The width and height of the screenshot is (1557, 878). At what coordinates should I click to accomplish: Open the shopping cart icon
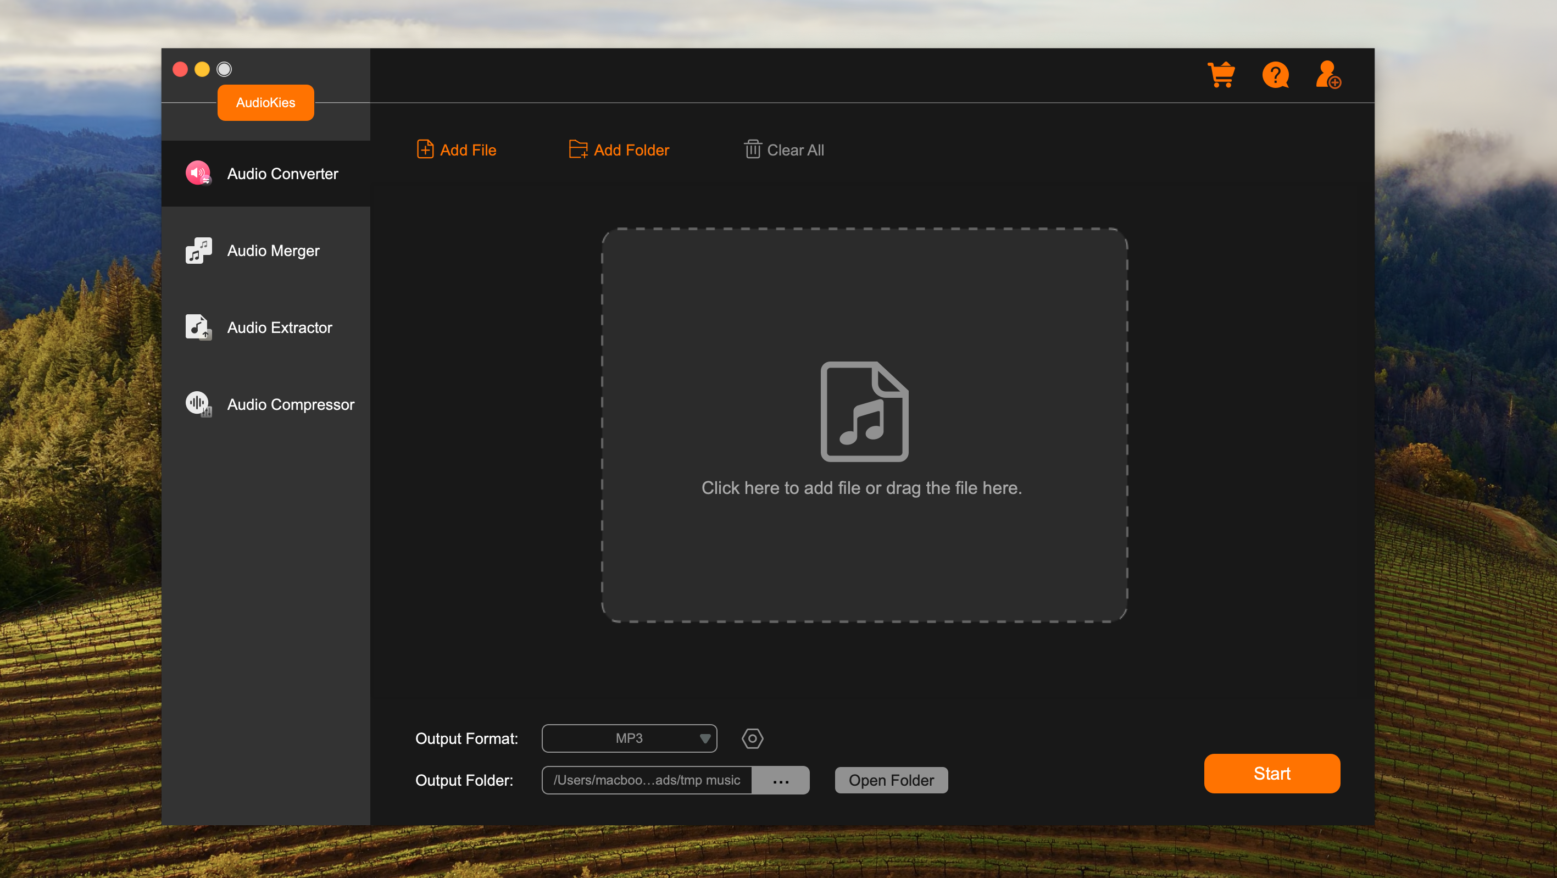click(1221, 75)
